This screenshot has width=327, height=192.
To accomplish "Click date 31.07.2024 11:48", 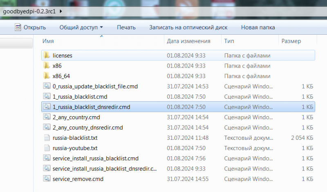I will click(188, 138).
